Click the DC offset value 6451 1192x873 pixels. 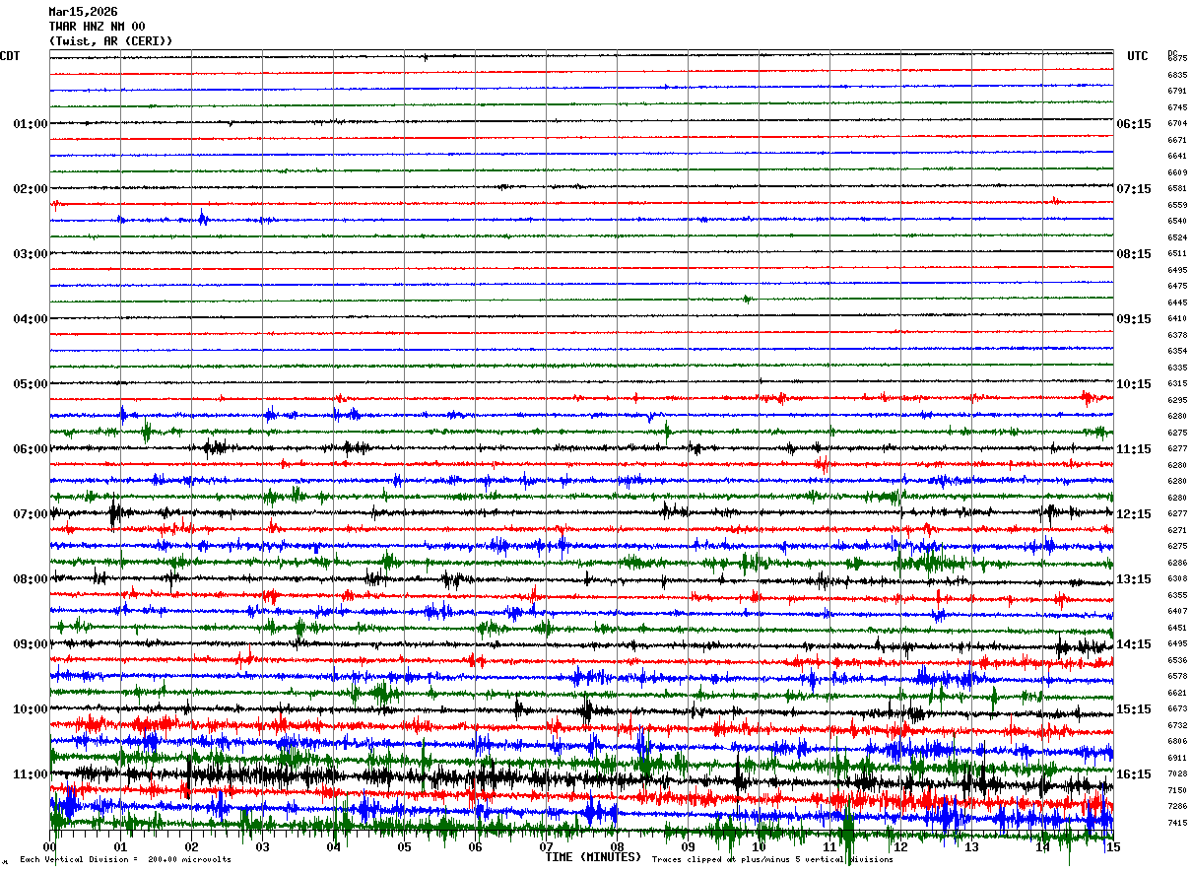point(1177,628)
